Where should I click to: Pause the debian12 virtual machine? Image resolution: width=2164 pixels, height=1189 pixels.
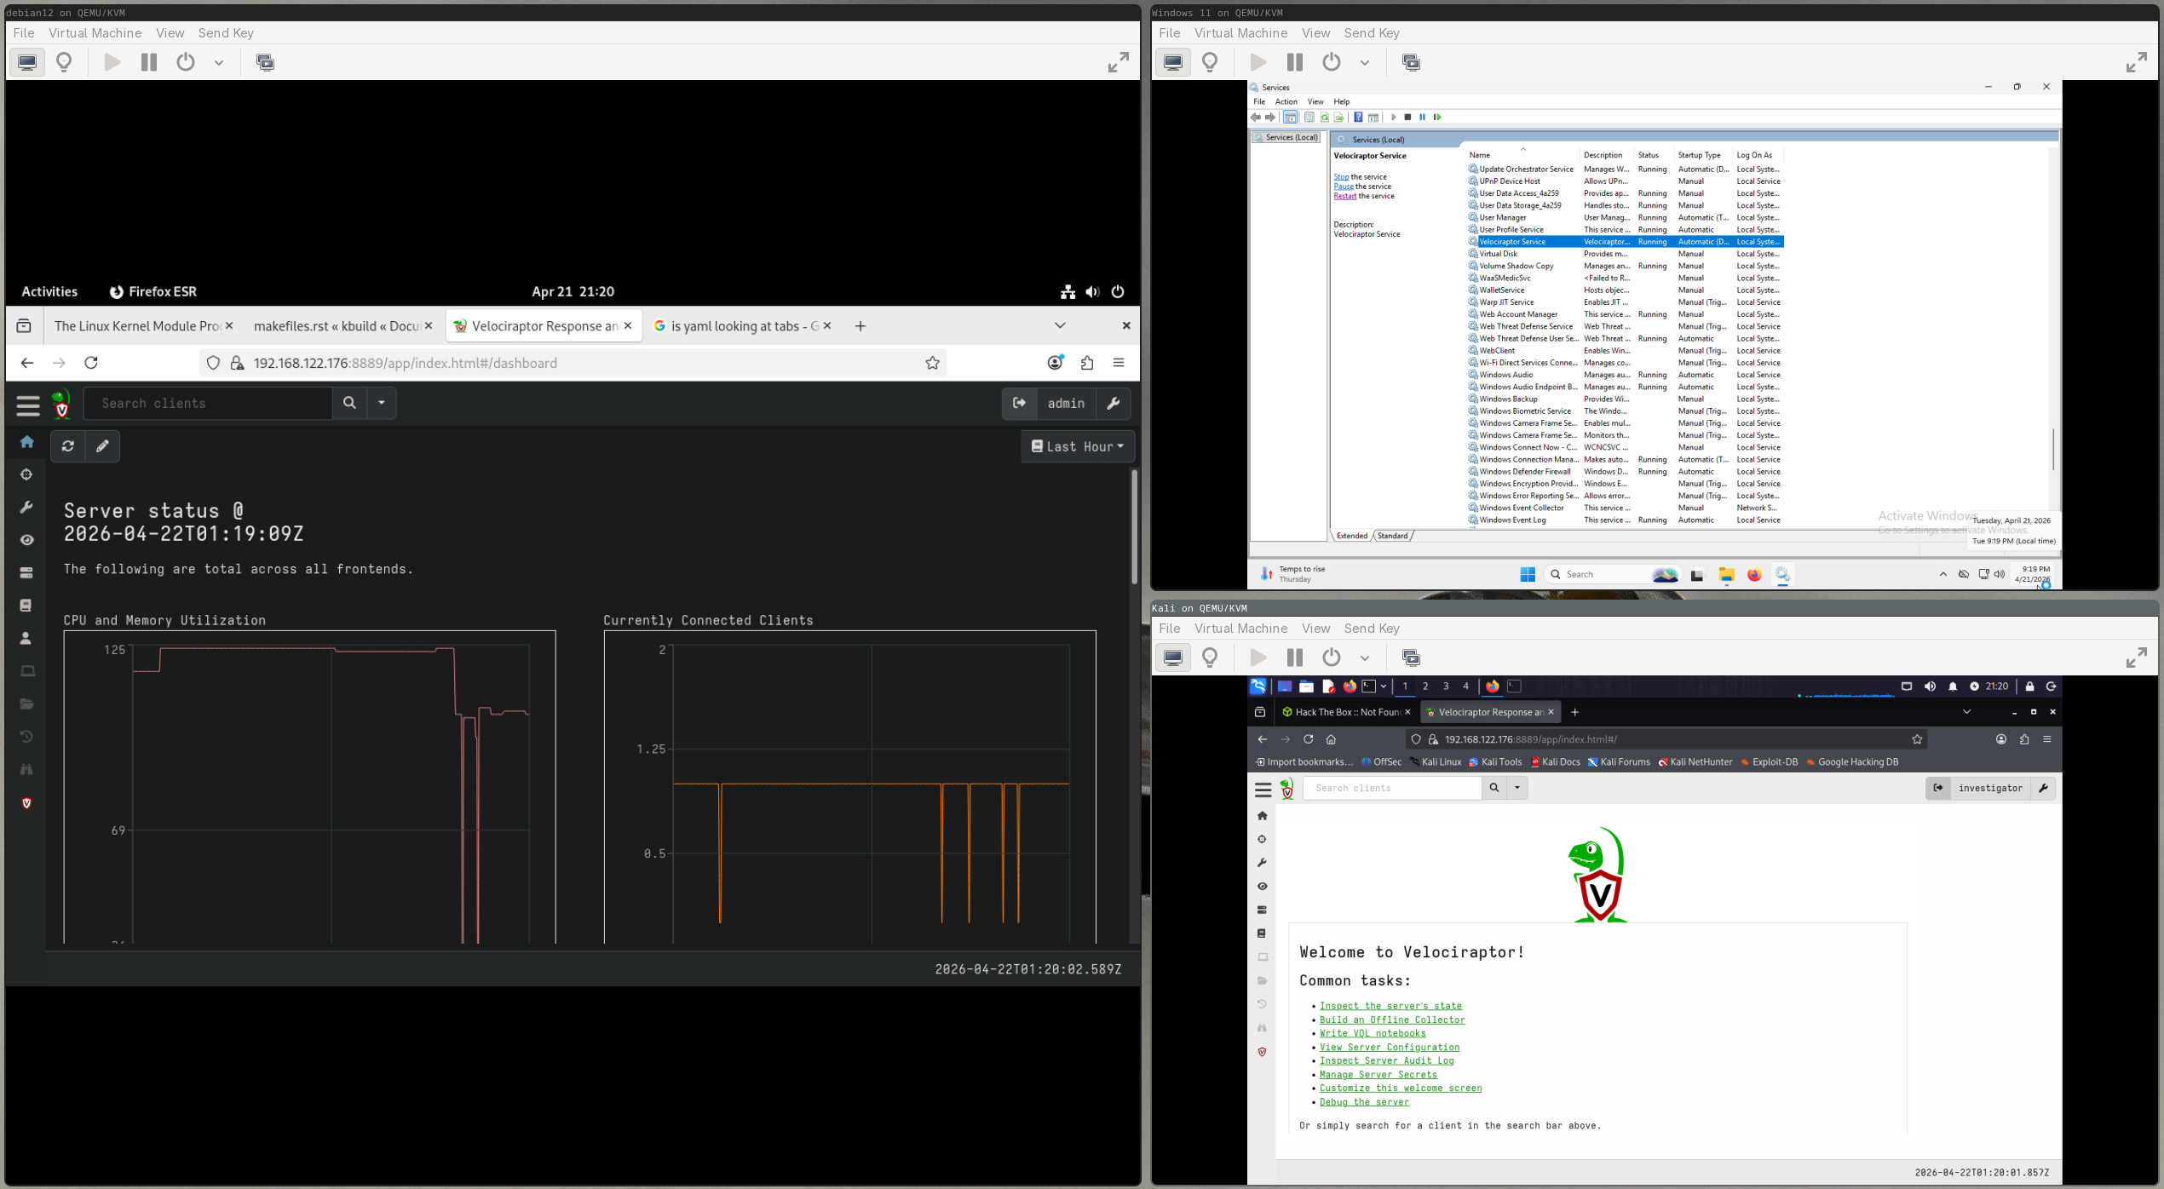pos(149,62)
